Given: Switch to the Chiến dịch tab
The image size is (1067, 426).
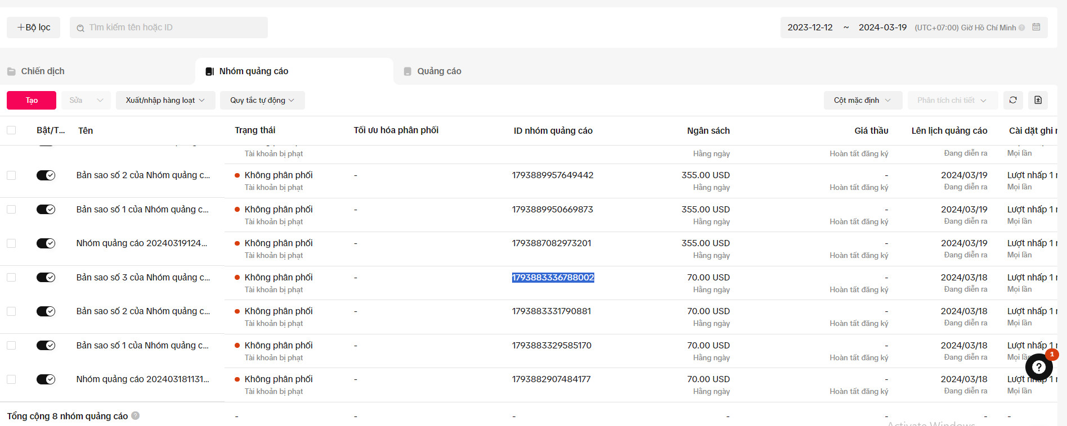Looking at the screenshot, I should [x=43, y=71].
